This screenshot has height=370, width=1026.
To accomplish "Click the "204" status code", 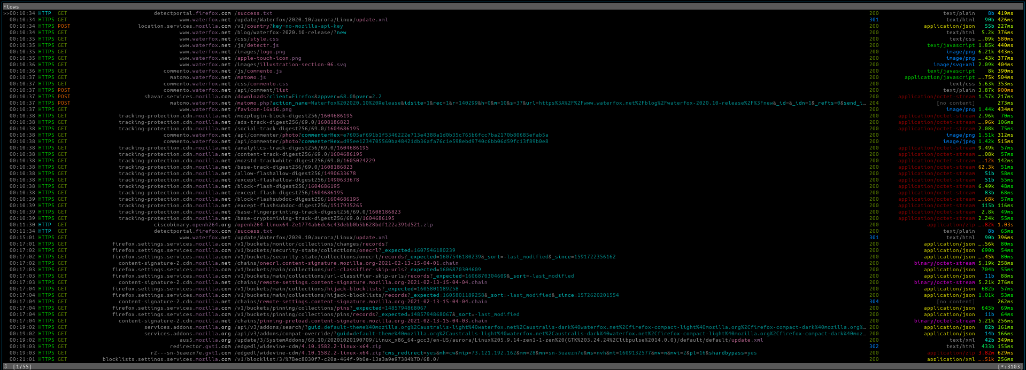I will pos(874,103).
